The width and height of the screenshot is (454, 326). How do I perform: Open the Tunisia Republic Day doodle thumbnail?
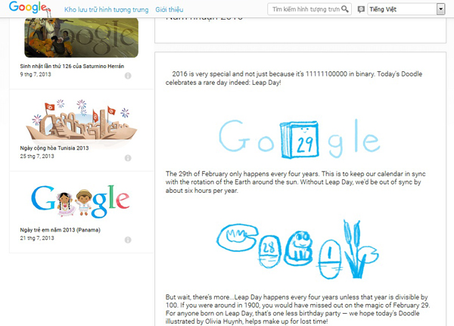82,121
